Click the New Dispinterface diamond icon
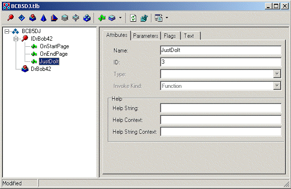The image size is (291, 189). 21,18
